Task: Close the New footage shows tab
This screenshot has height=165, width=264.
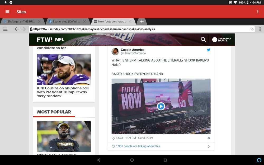Action: coord(130,22)
